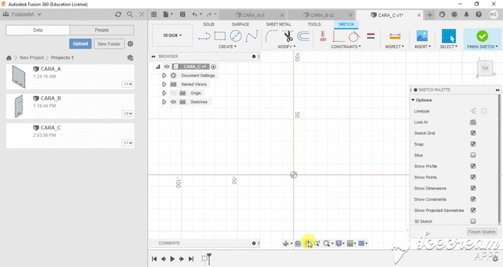The image size is (503, 267).
Task: Toggle the Snap checkbox
Action: [473, 144]
